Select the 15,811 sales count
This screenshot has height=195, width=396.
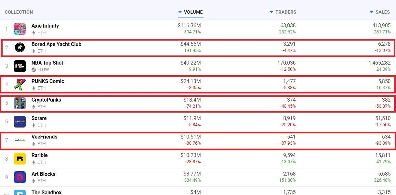tap(383, 155)
